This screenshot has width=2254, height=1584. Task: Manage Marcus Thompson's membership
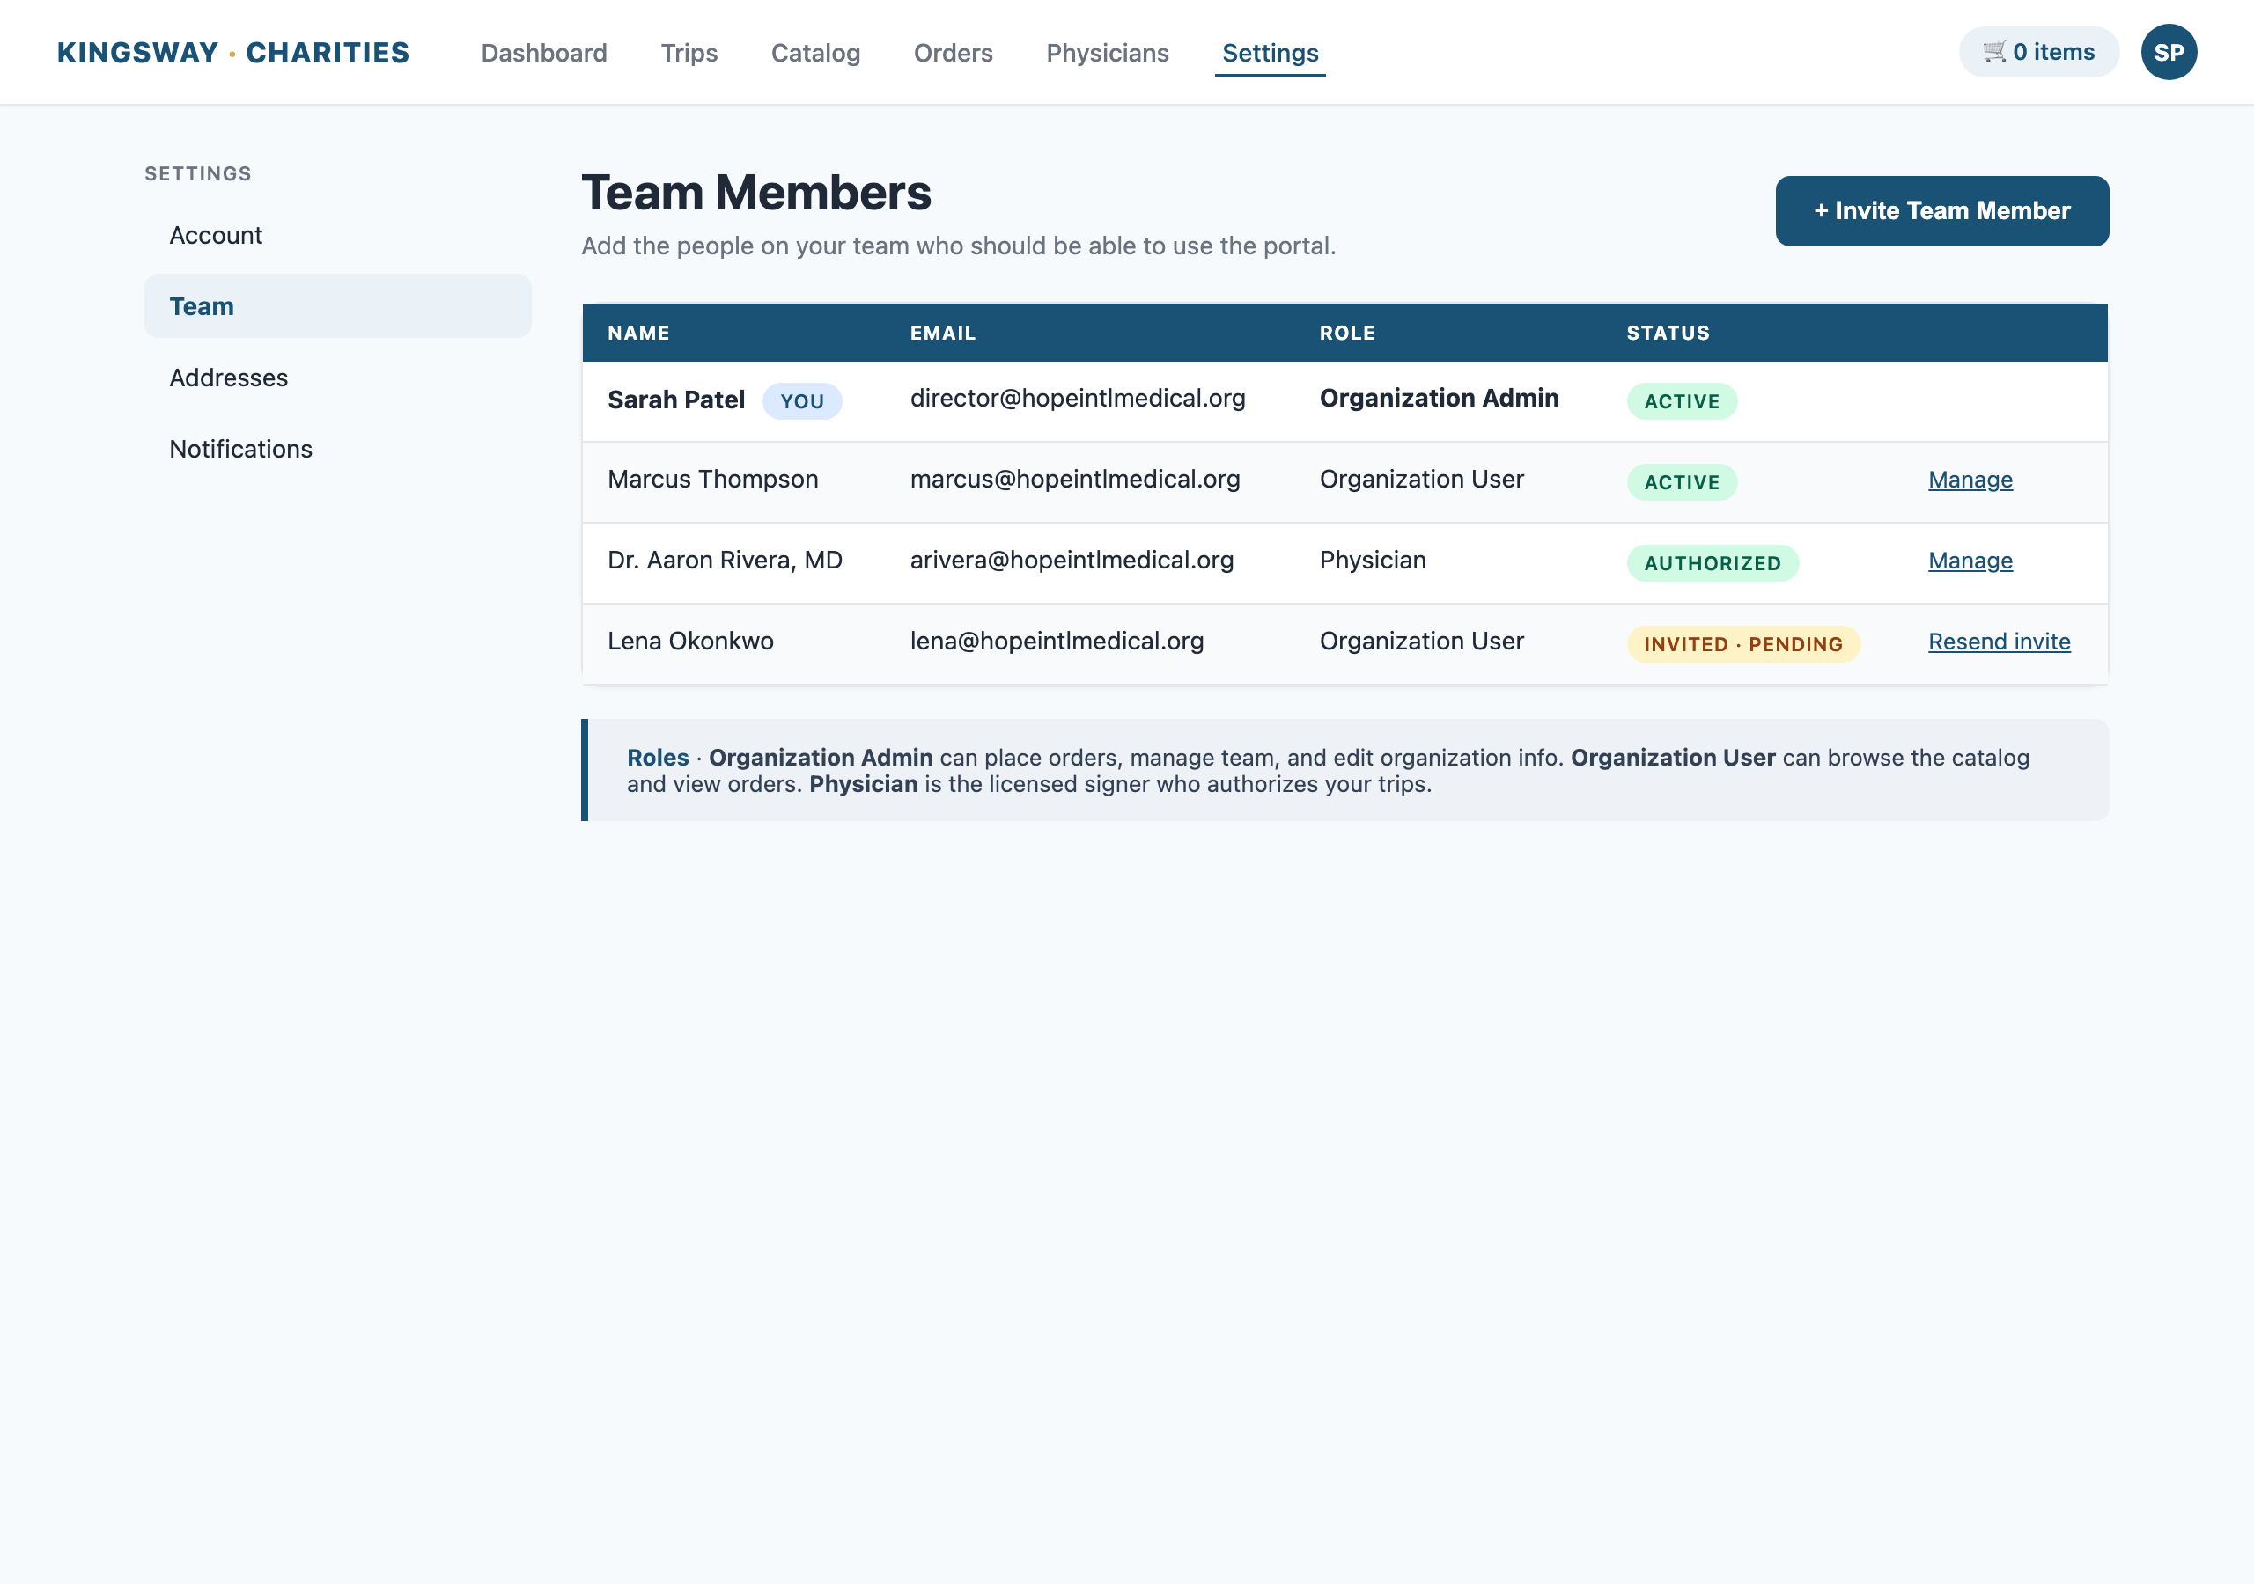click(1970, 480)
